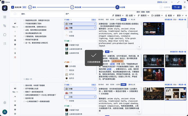The height and width of the screenshot is (116, 188).
Task: Delete shot #1 with red trash icon
Action: click(x=15, y=57)
